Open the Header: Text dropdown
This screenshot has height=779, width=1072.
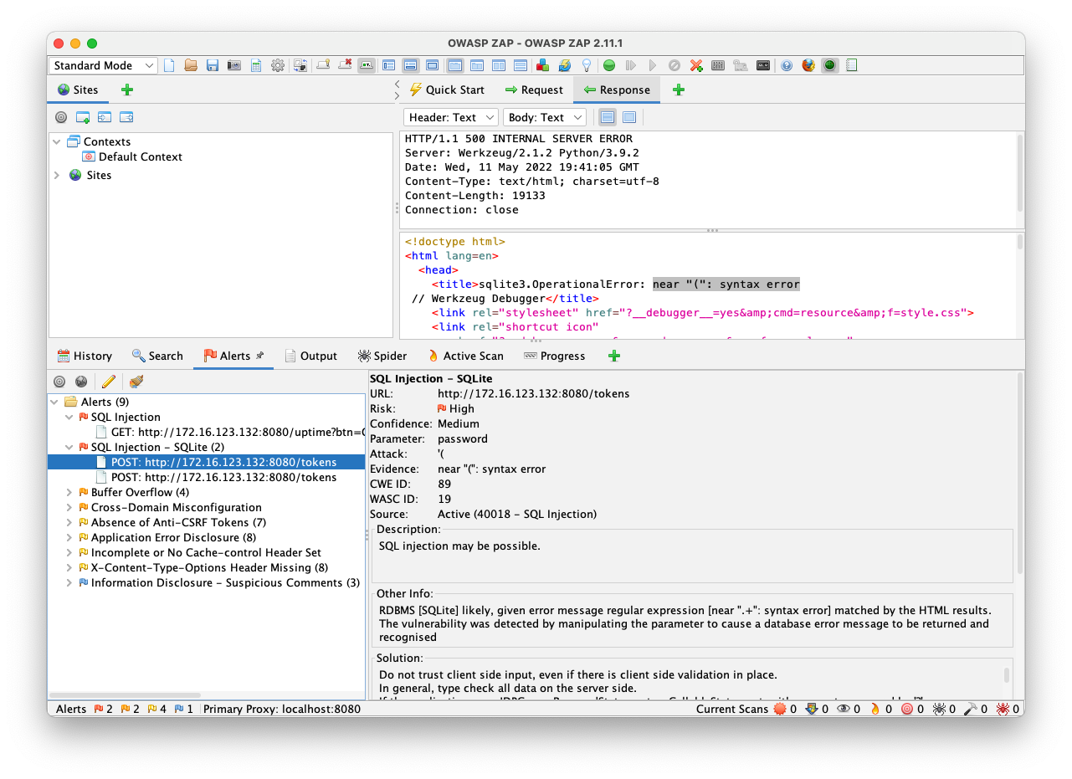(x=450, y=118)
